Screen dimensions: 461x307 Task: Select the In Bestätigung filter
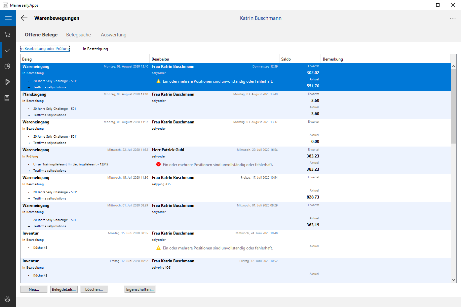(x=95, y=49)
